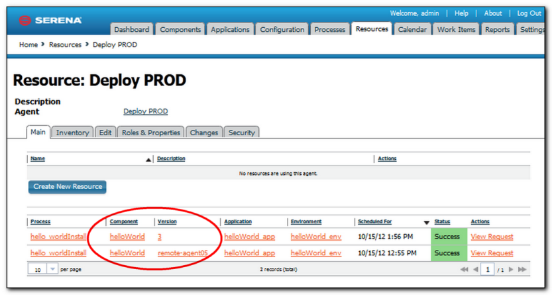Image resolution: width=552 pixels, height=295 pixels.
Task: Click the Deploy PROD breadcrumb text
Action: pyautogui.click(x=115, y=44)
